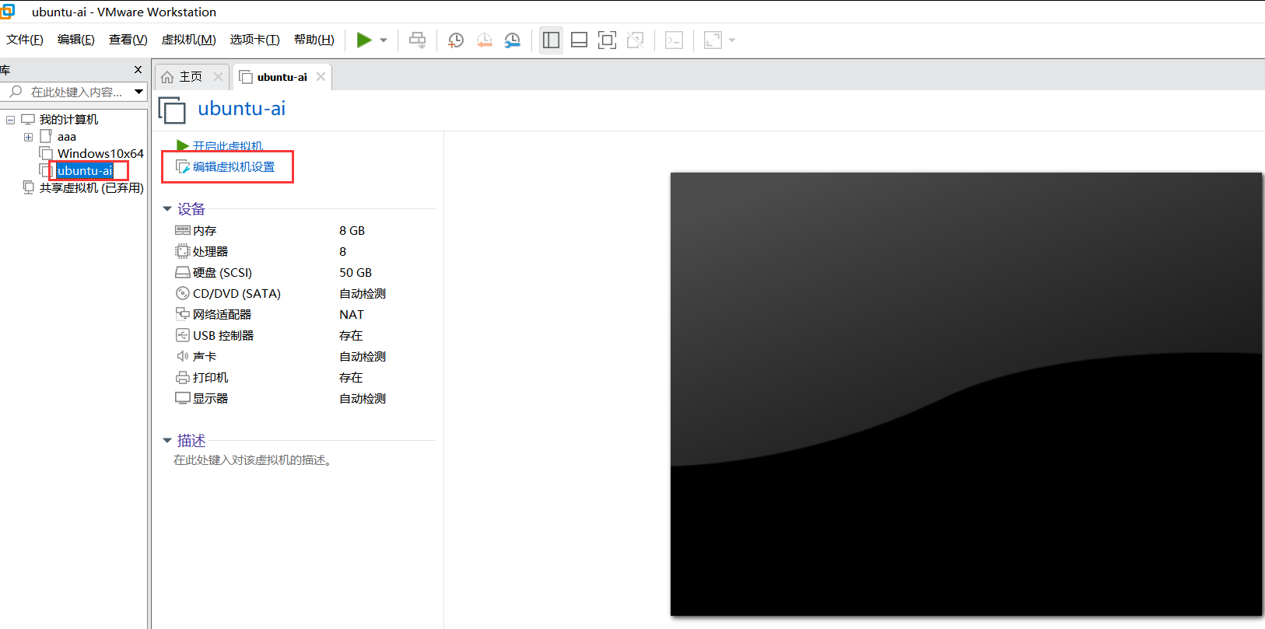Click the Unity mode toolbar icon

tap(636, 40)
